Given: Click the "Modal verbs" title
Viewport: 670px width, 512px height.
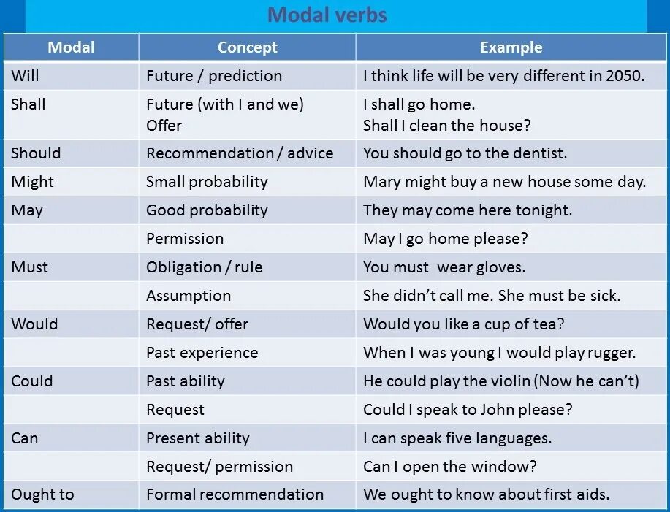Looking at the screenshot, I should [327, 15].
